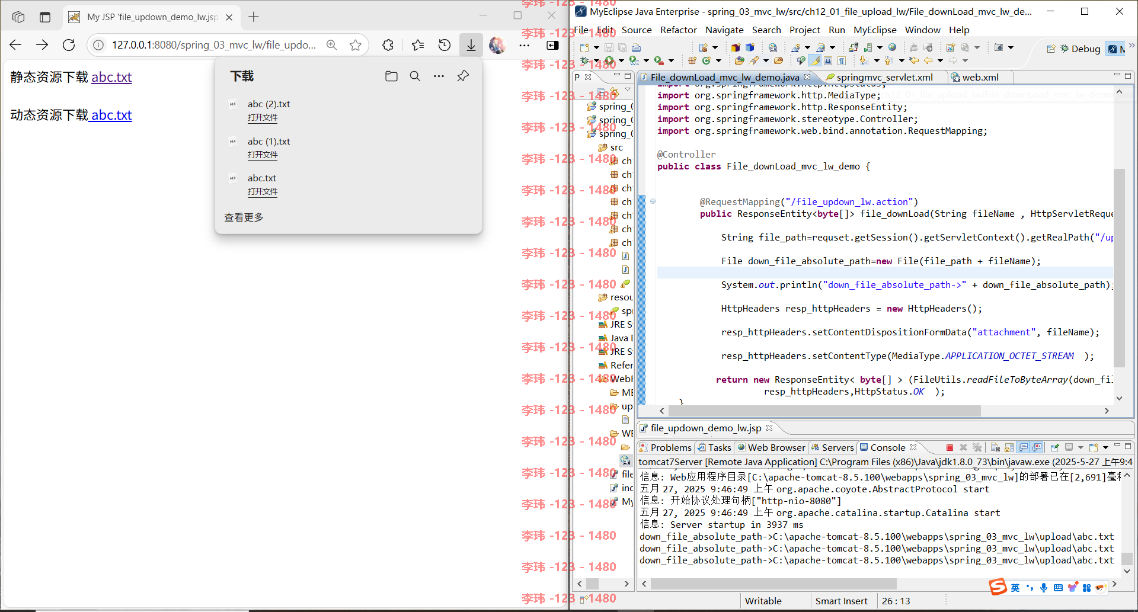
Task: Open downloads folder icon in Edge popup
Action: pos(391,76)
